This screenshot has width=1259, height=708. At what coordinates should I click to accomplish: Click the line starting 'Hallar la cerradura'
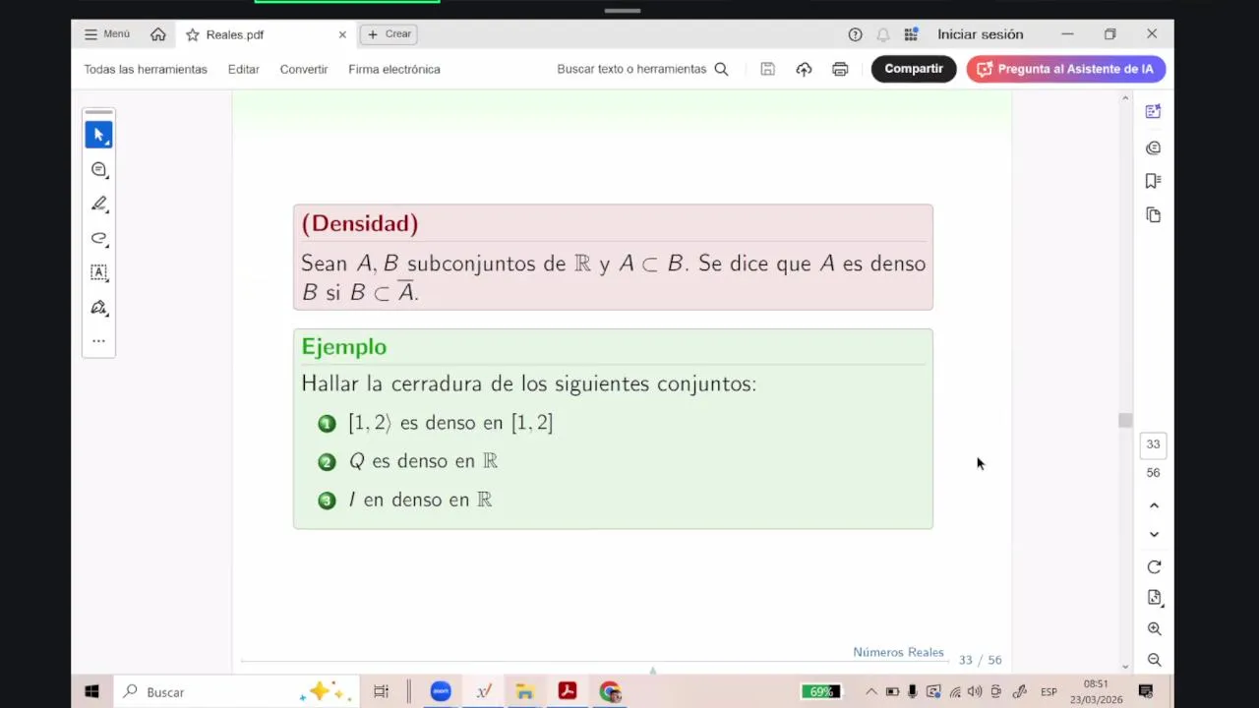pos(529,384)
